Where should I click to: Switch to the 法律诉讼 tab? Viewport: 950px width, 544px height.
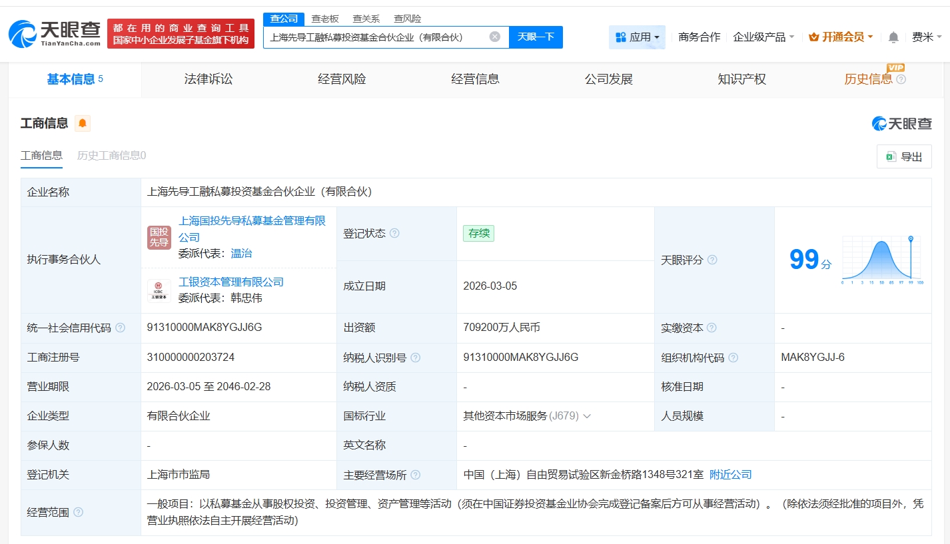tap(209, 79)
